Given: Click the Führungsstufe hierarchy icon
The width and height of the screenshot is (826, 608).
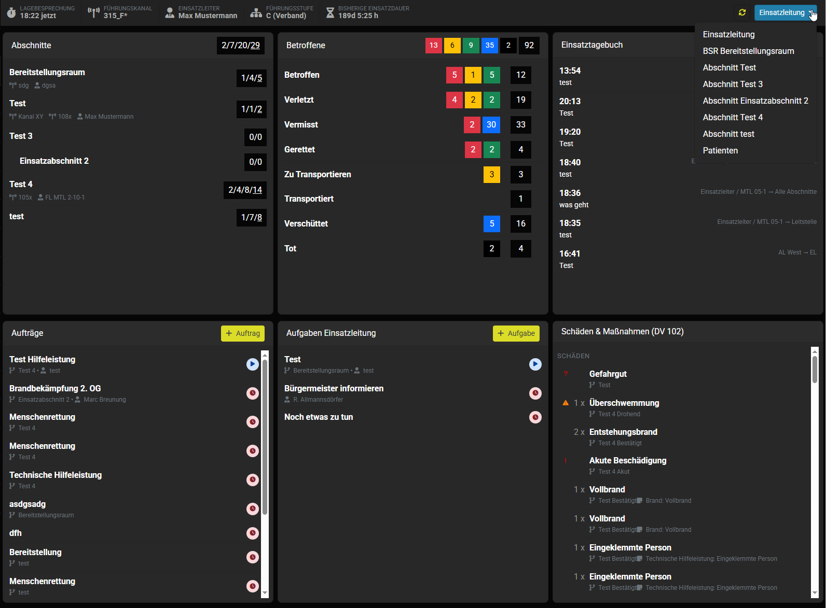Looking at the screenshot, I should click(256, 13).
